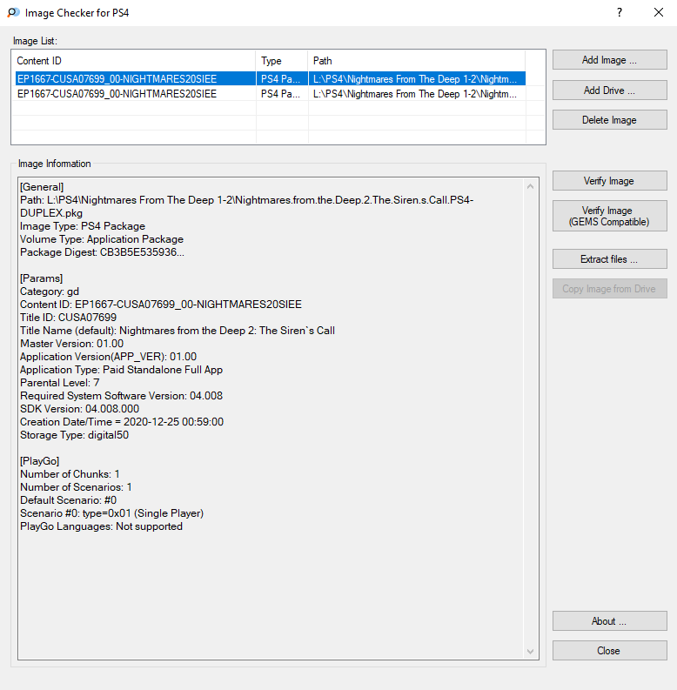Delete the selected image
The width and height of the screenshot is (677, 690).
[x=610, y=120]
